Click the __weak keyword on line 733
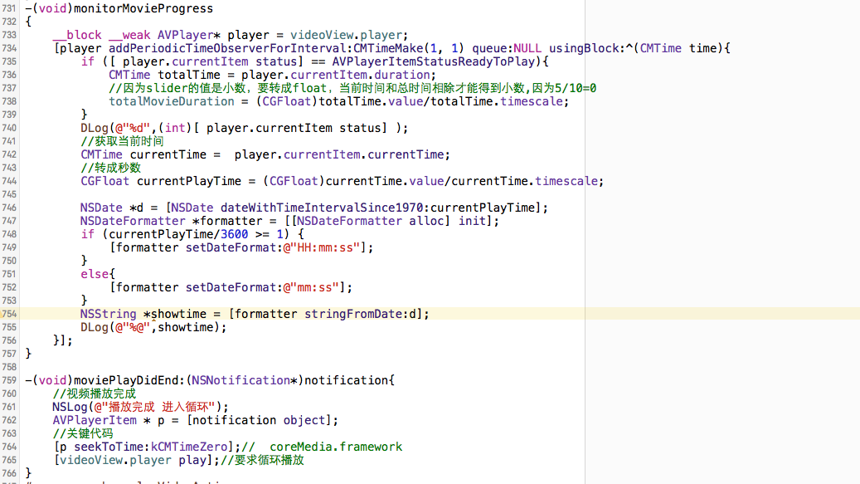This screenshot has width=860, height=484. pyautogui.click(x=129, y=35)
